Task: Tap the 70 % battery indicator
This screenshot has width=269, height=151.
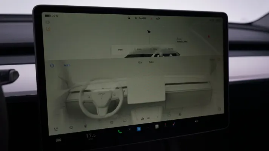Action: (x=51, y=16)
